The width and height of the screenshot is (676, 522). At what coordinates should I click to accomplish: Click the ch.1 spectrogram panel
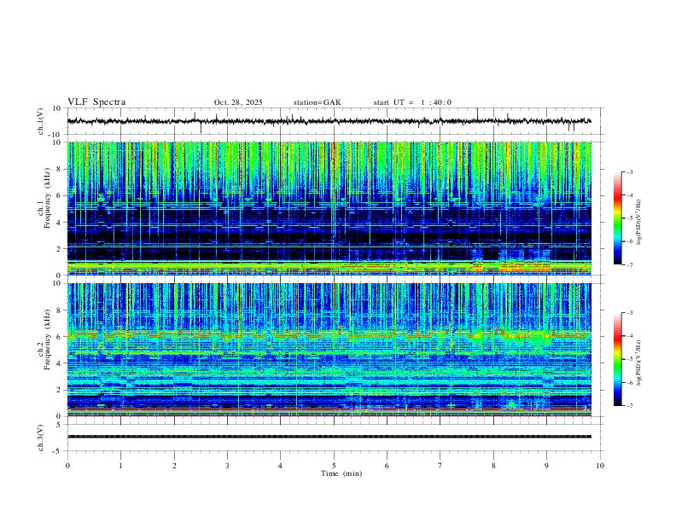point(329,208)
